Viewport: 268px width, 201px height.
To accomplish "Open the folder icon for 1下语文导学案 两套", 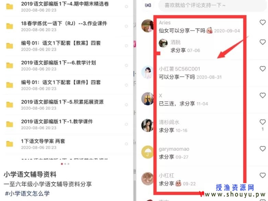I will click(x=10, y=144).
